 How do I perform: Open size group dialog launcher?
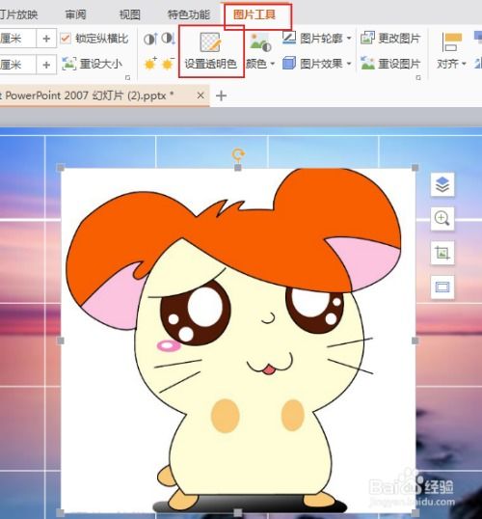127,78
